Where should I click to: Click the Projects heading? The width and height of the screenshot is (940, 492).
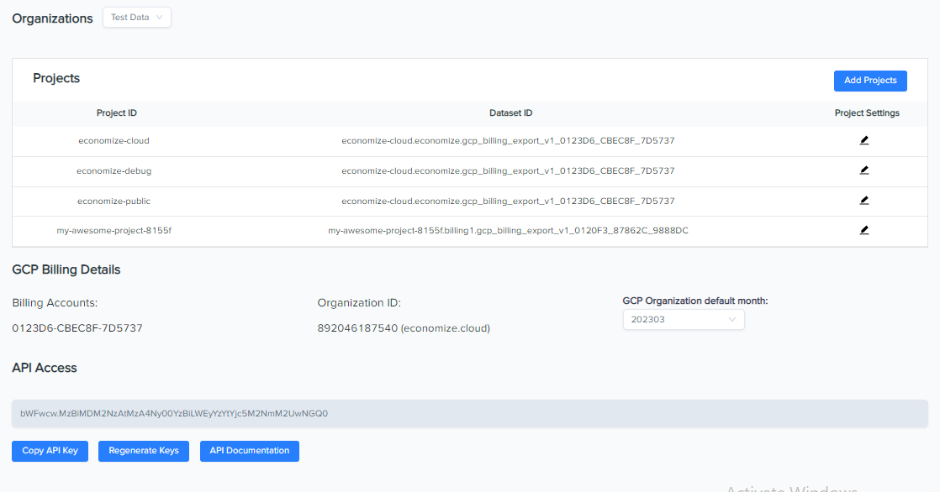click(x=56, y=78)
